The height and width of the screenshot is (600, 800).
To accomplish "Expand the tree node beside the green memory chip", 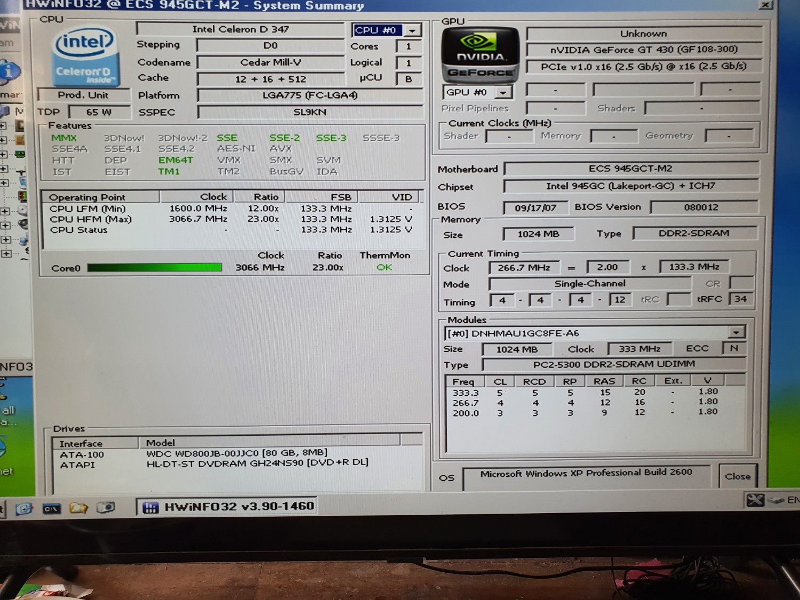I will [3, 154].
